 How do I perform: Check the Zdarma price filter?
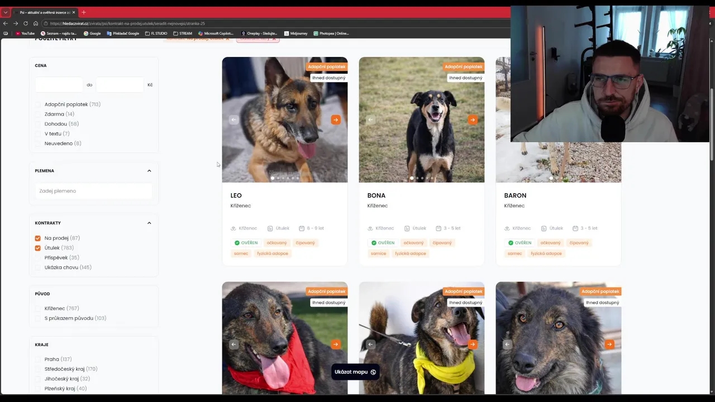[38, 114]
